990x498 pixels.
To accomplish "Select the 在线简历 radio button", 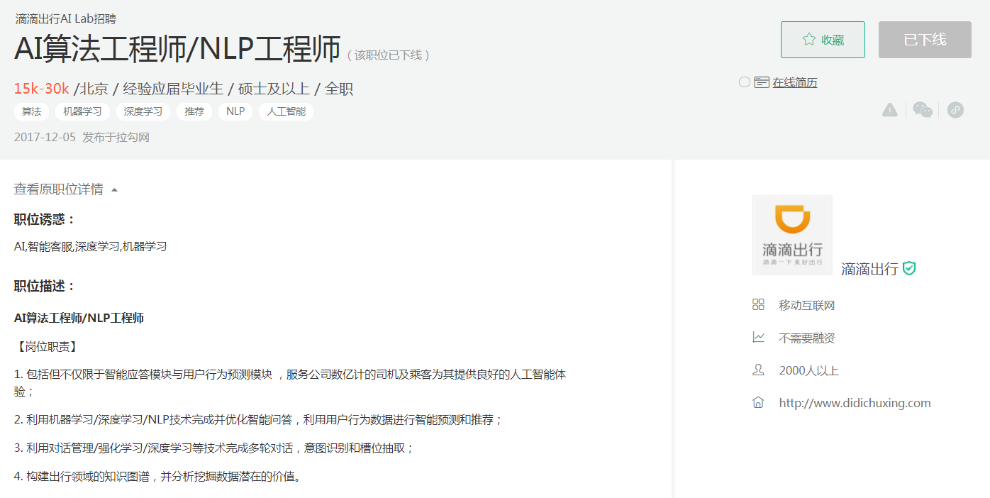I will point(745,82).
